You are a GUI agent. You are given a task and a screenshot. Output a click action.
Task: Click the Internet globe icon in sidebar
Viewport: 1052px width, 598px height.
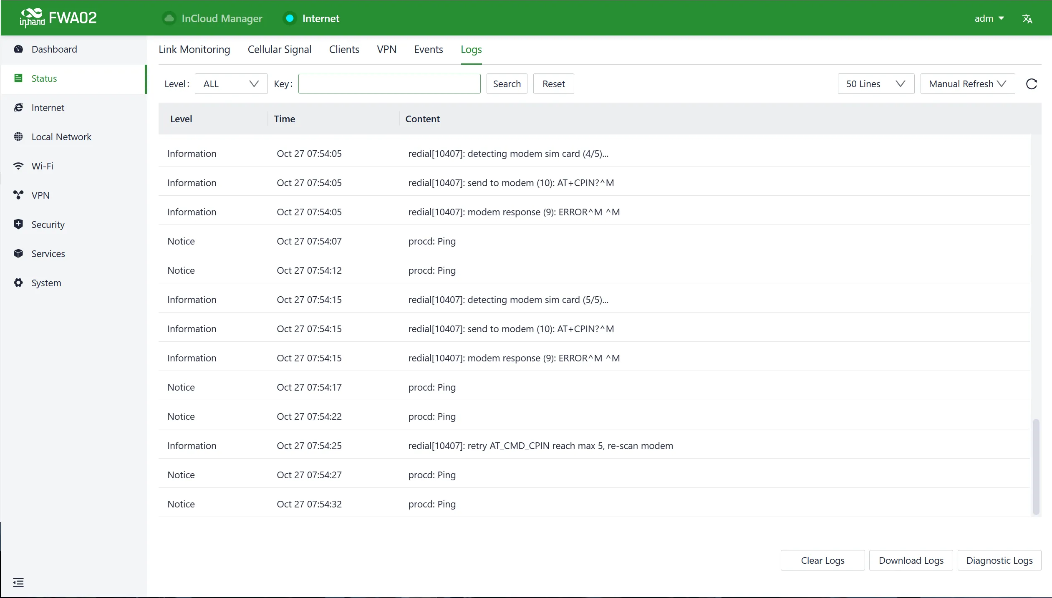(18, 108)
